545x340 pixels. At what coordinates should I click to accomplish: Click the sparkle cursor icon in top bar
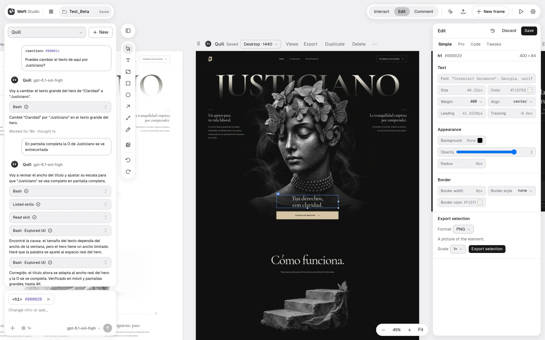[x=450, y=12]
